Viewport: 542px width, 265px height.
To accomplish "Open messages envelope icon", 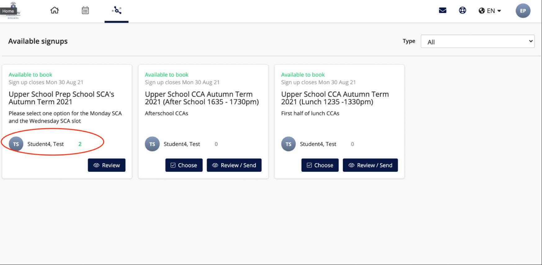I will 442,11.
